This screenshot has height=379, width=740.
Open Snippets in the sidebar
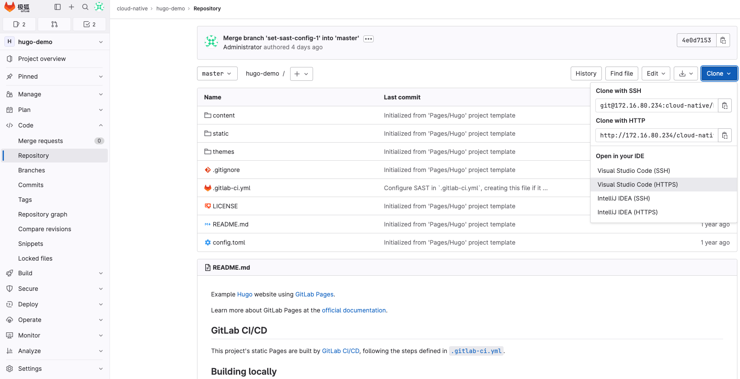click(x=55, y=244)
